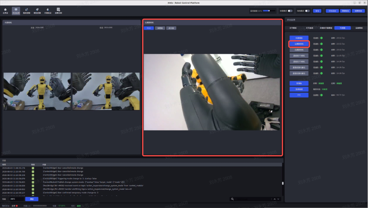Image resolution: width=368 pixels, height=208 pixels.
Task: Open the hand-eye calibration (手眼标定) toolbar icon
Action: click(x=48, y=11)
